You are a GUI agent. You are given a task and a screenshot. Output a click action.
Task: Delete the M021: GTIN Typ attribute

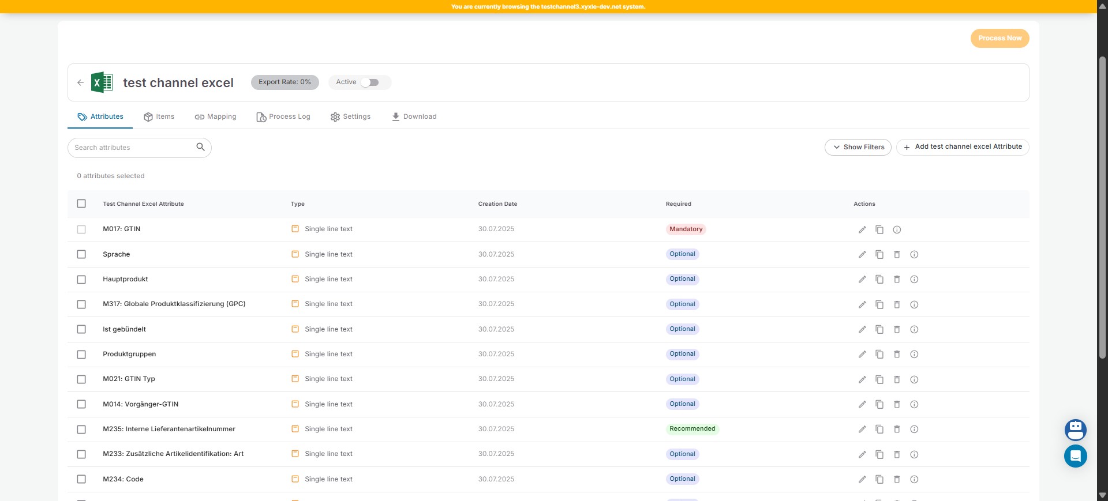pos(896,379)
